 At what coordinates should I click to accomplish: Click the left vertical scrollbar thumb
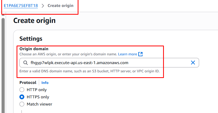point(3,64)
